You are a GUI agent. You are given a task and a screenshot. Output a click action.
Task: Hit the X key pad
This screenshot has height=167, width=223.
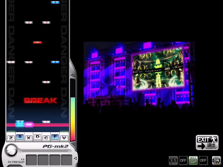point(29,137)
